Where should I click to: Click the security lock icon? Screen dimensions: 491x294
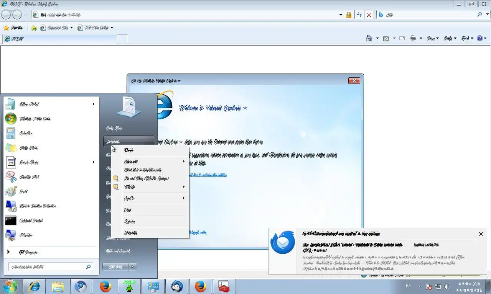coord(349,15)
